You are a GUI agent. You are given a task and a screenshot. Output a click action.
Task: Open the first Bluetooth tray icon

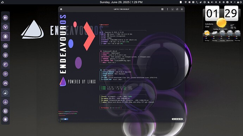216,2
